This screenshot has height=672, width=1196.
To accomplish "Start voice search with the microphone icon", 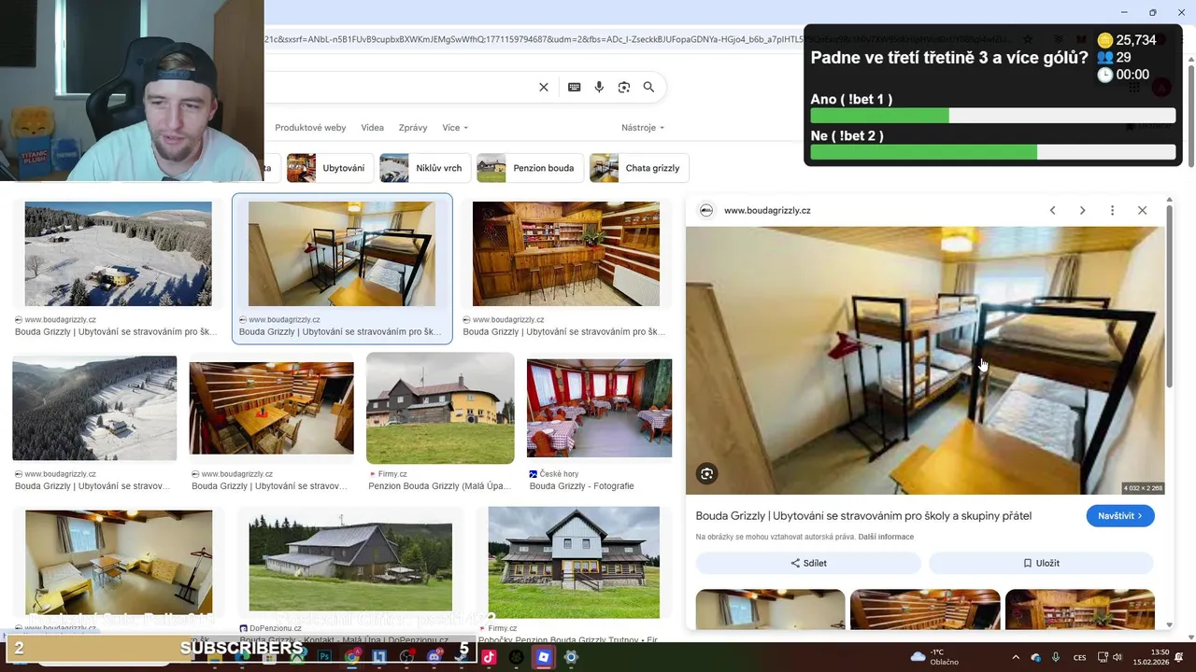I will pos(599,87).
